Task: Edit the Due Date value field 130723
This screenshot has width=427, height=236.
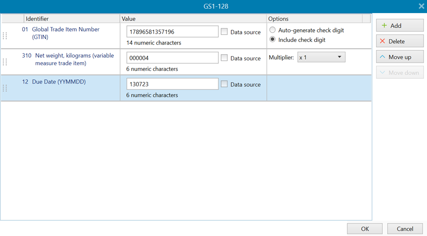Action: 173,84
